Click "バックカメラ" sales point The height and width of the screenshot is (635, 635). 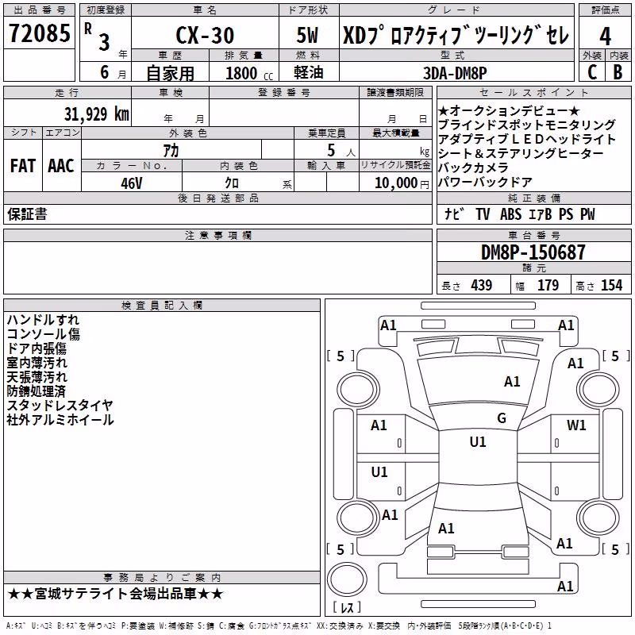point(473,167)
